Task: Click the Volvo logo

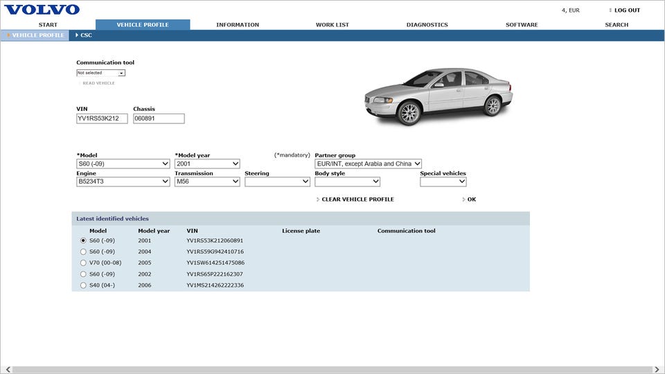Action: click(42, 10)
